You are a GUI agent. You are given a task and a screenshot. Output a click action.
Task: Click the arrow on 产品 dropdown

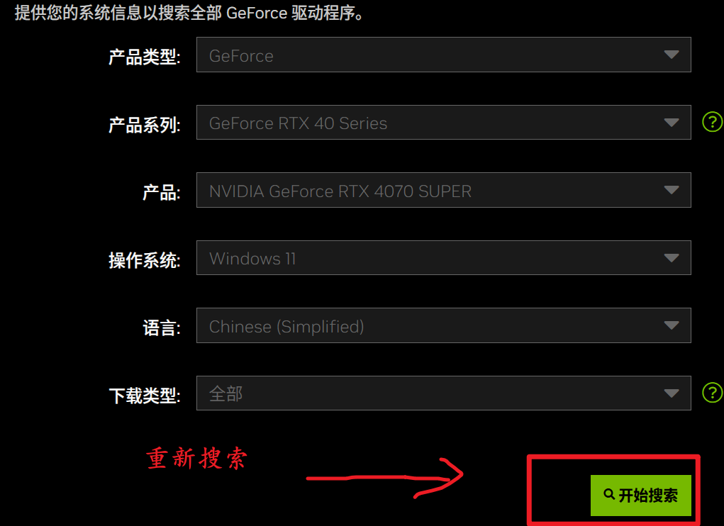[x=671, y=190]
